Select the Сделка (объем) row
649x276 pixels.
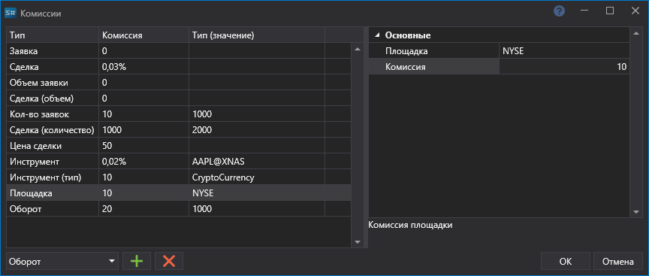point(179,99)
